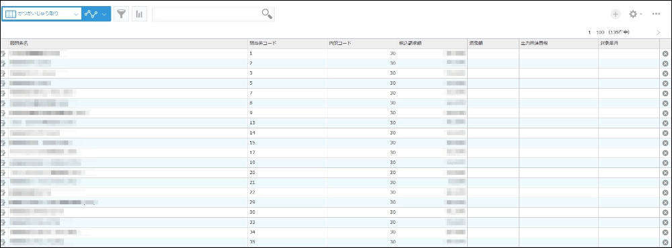Add a new record with plus icon

pos(616,14)
